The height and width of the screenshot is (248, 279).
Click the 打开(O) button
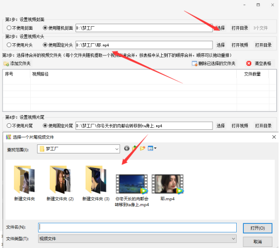pyautogui.click(x=258, y=228)
